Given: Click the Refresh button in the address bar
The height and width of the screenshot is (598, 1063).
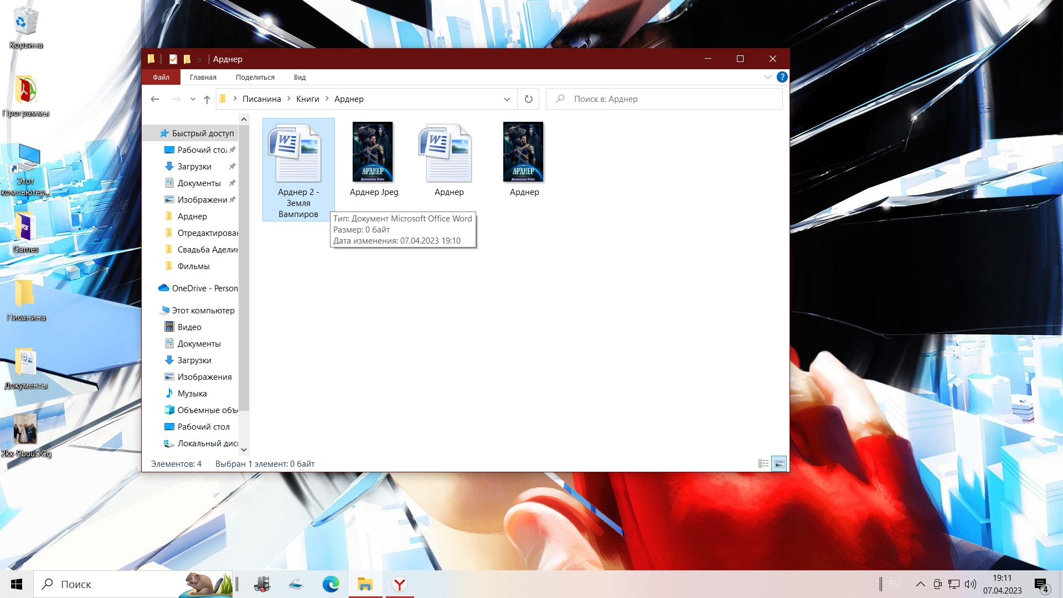Looking at the screenshot, I should point(528,99).
